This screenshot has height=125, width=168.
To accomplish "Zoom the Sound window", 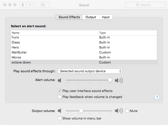I will click(x=15, y=5).
